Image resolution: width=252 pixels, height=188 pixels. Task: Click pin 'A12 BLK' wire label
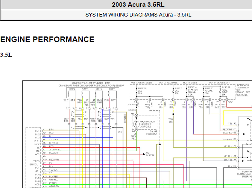click(48, 166)
